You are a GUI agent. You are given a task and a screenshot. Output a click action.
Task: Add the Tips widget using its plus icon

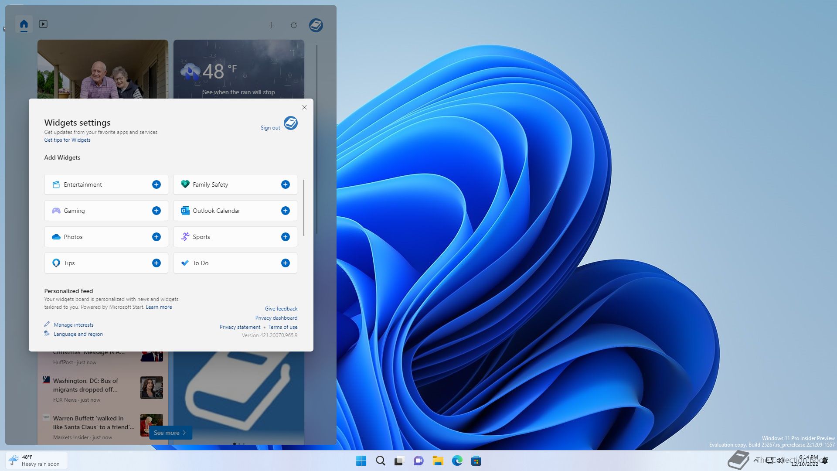pos(156,263)
